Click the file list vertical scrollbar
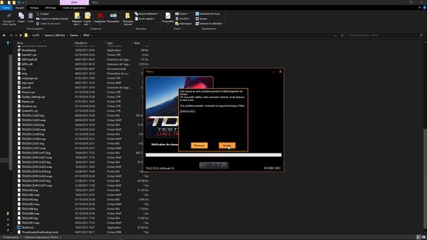The image size is (427, 240). 426,178
